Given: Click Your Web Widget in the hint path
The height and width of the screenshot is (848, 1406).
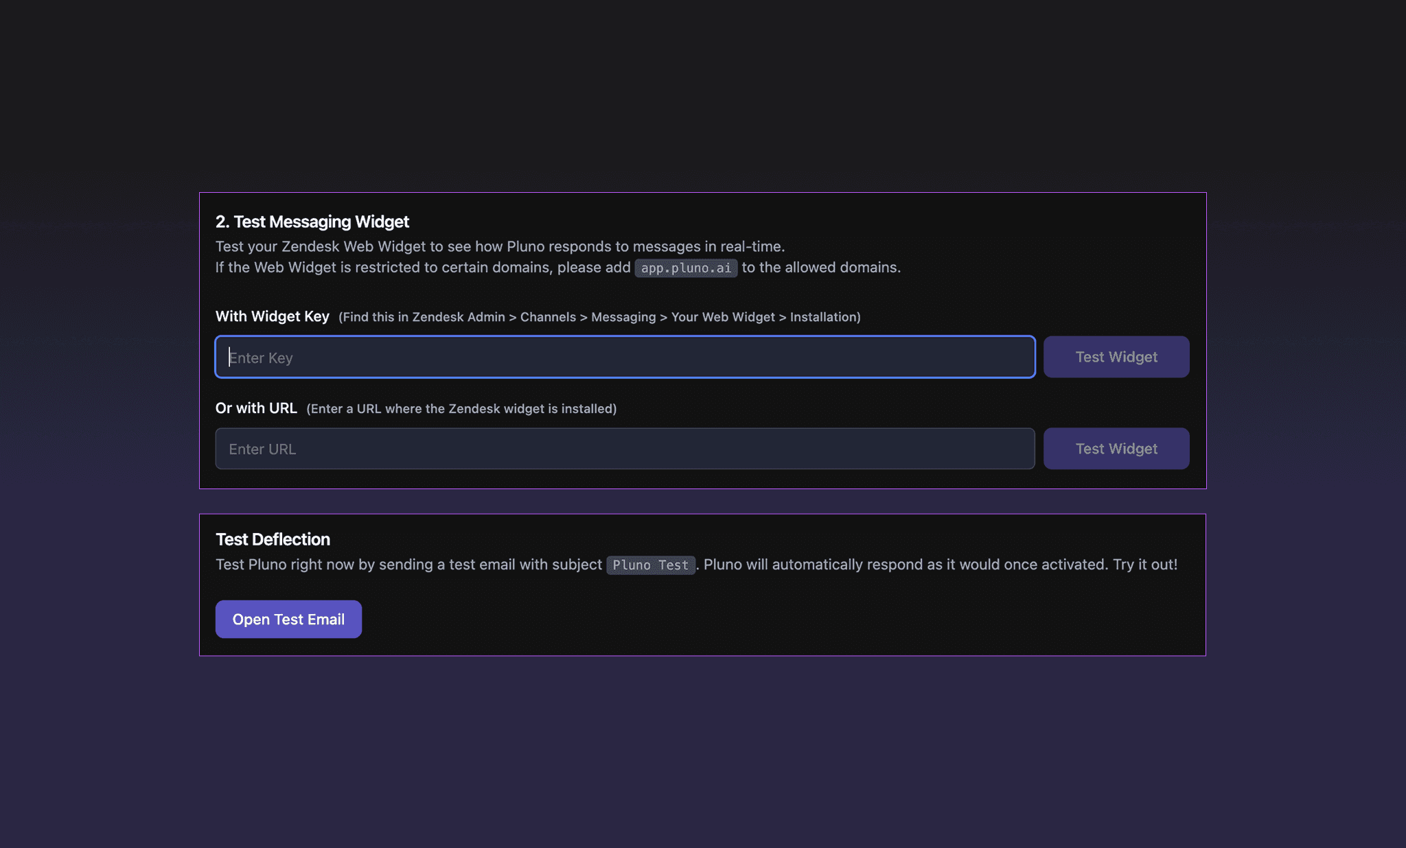Looking at the screenshot, I should point(723,317).
